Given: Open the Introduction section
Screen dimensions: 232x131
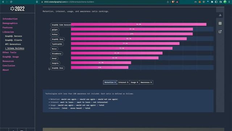Looking at the screenshot, I should [10, 19].
